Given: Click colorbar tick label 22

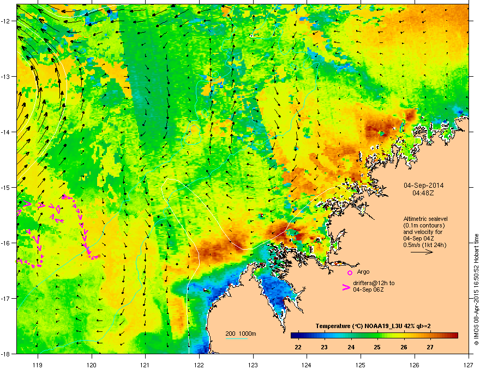Looking at the screenshot, I should [298, 347].
